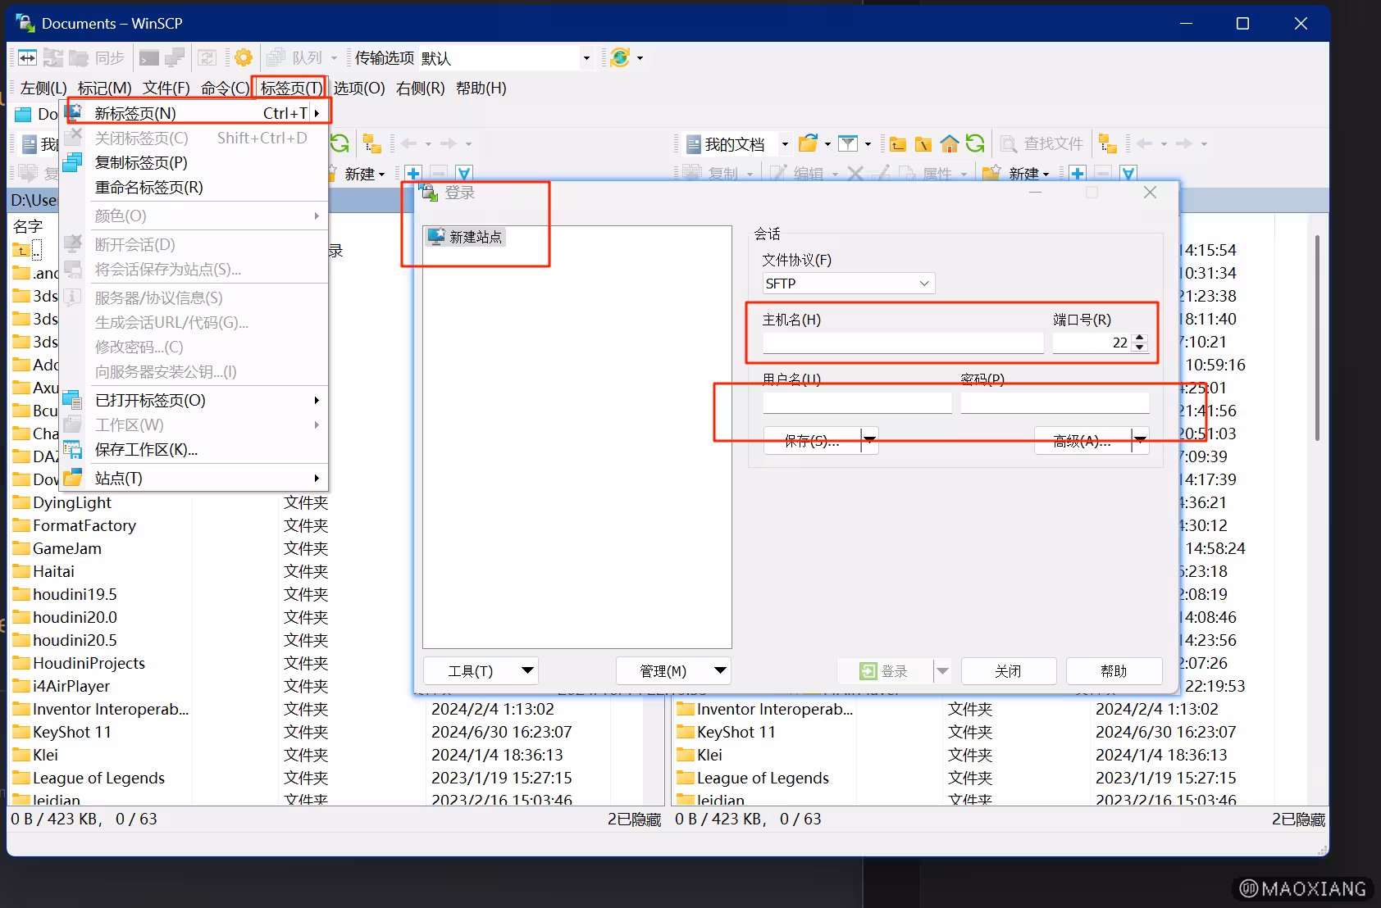This screenshot has height=908, width=1381.
Task: Increase the port number with the stepper
Action: pos(1139,338)
